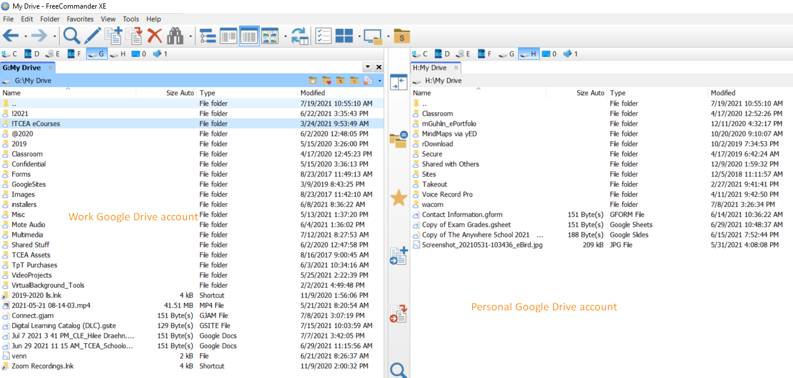This screenshot has height=378, width=793.
Task: Sort left panel by Name column header
Action: [x=68, y=92]
